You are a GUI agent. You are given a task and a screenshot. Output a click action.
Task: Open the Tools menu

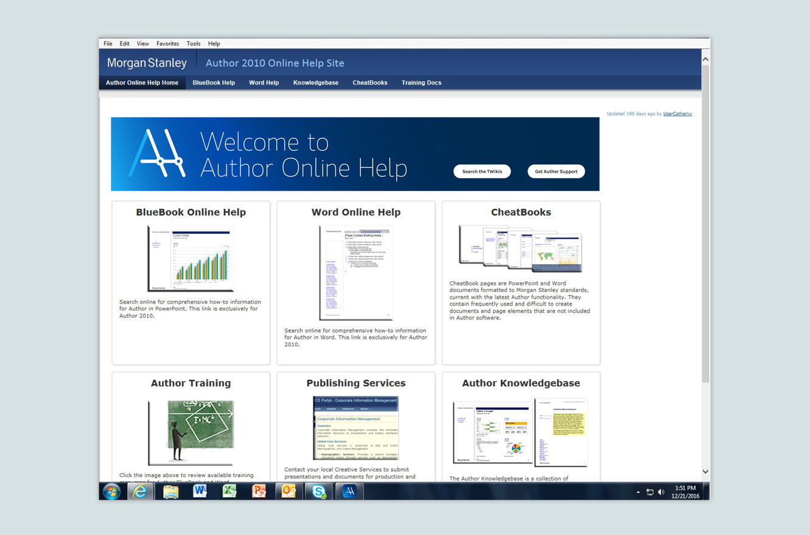click(x=194, y=44)
